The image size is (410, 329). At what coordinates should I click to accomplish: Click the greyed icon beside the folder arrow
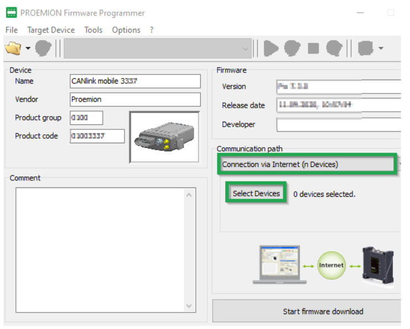[43, 48]
